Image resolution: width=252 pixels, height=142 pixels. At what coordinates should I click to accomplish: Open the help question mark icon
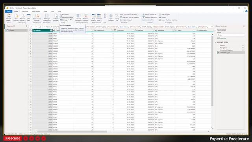point(246,11)
